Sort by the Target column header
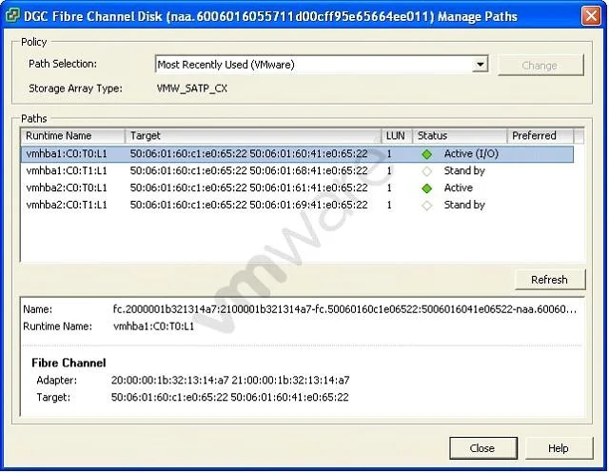This screenshot has height=473, width=609. (x=253, y=136)
